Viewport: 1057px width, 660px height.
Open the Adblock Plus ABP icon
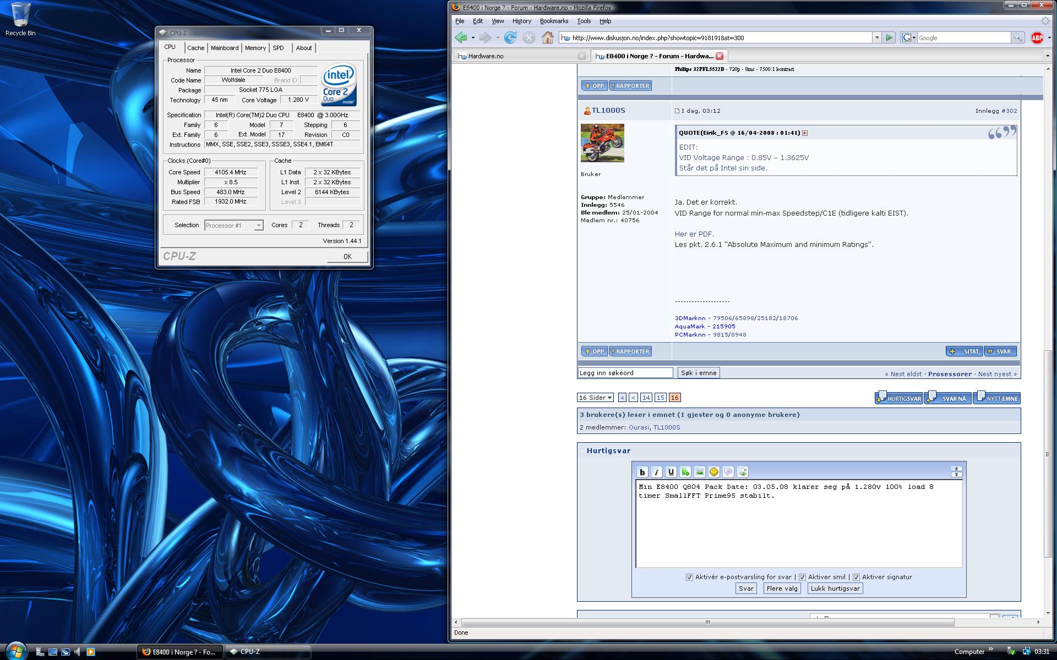(x=1037, y=37)
